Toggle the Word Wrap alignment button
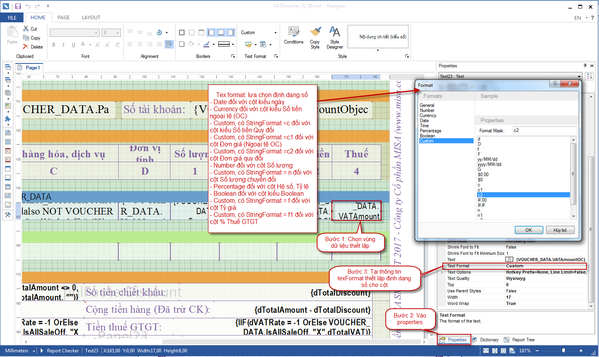Viewport: 599px width, 357px height. click(169, 44)
